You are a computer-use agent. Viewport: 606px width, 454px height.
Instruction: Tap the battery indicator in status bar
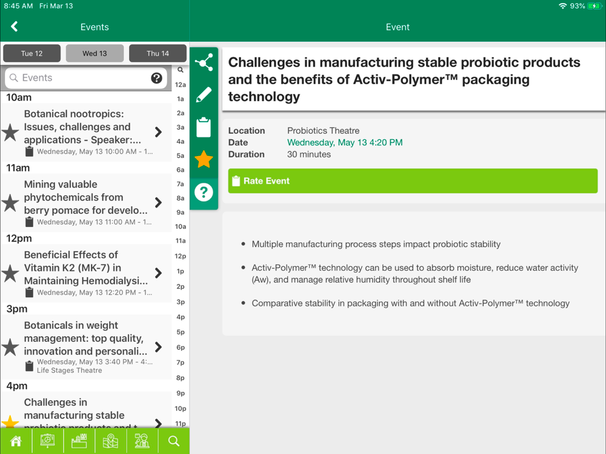594,6
